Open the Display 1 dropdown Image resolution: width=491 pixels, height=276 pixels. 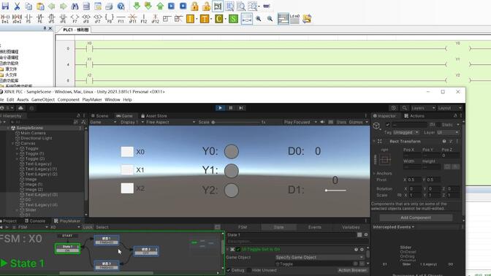[x=132, y=122]
